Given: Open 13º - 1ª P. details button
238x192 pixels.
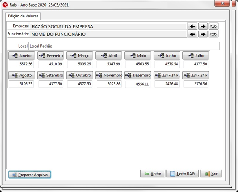Looking at the screenshot, I should pos(167,75).
